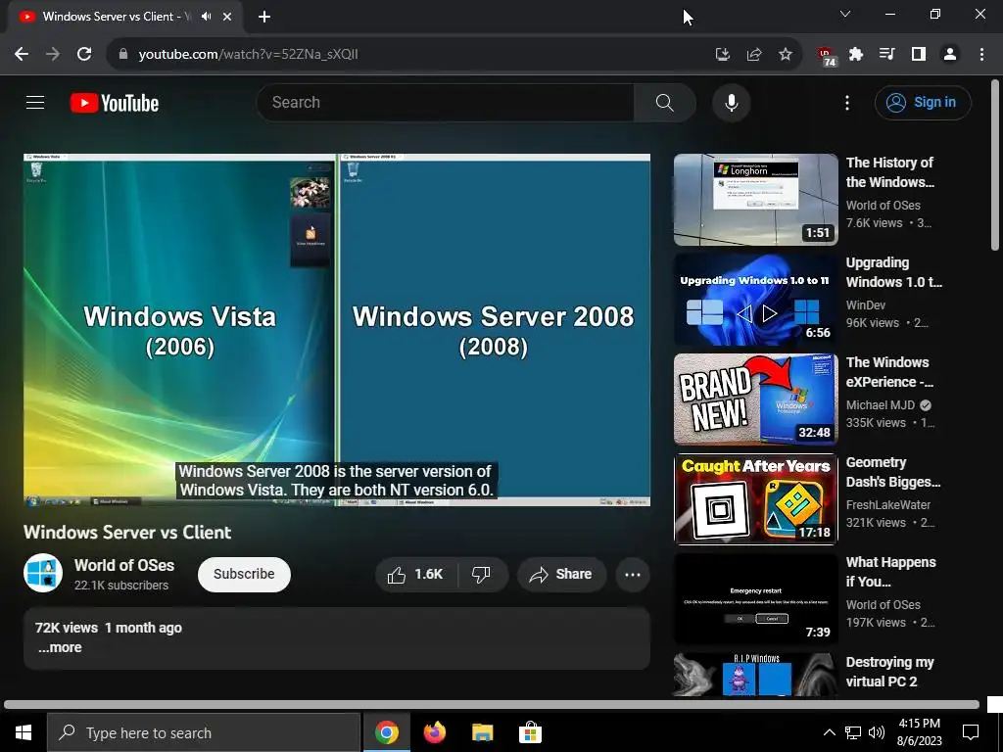This screenshot has height=752, width=1003.
Task: Open Geometry Dash's Bigges... title
Action: pyautogui.click(x=893, y=471)
